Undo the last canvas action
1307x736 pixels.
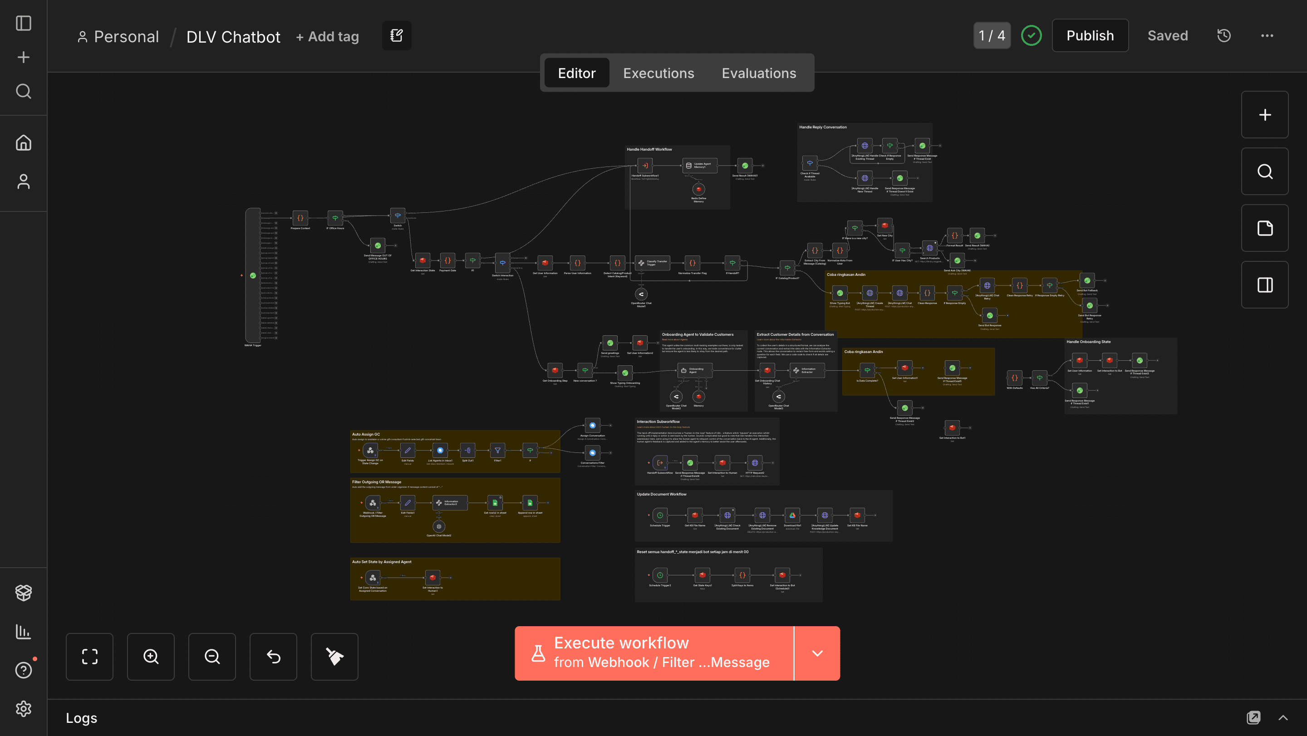point(273,656)
